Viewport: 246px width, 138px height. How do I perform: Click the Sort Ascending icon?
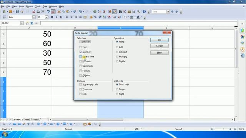[100, 11]
